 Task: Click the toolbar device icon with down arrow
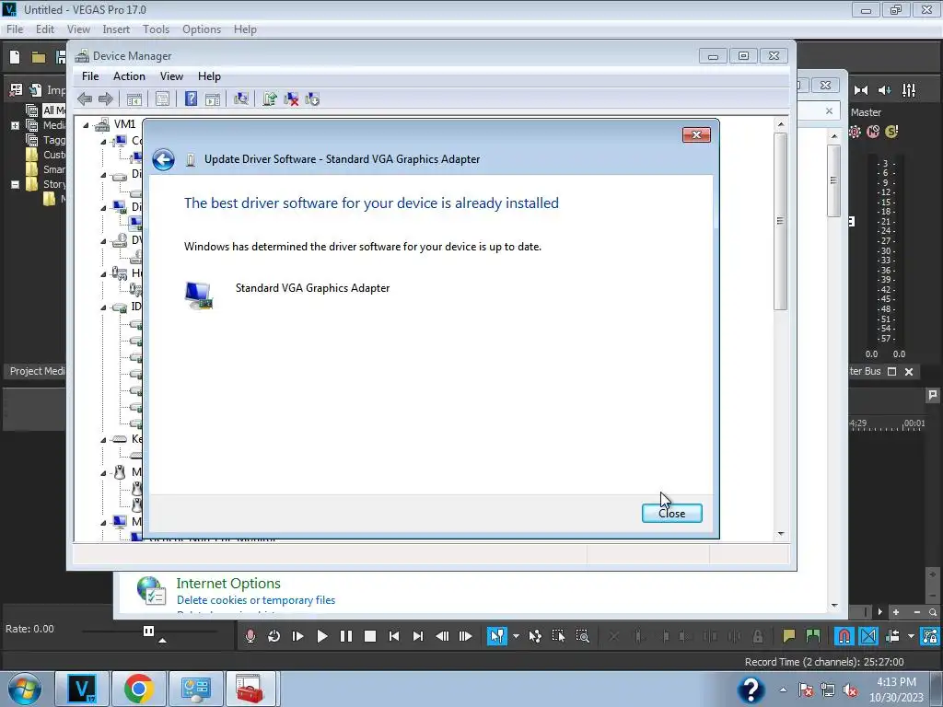tap(312, 99)
